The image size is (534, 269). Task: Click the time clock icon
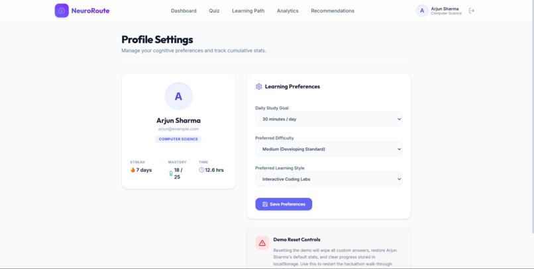[201, 170]
